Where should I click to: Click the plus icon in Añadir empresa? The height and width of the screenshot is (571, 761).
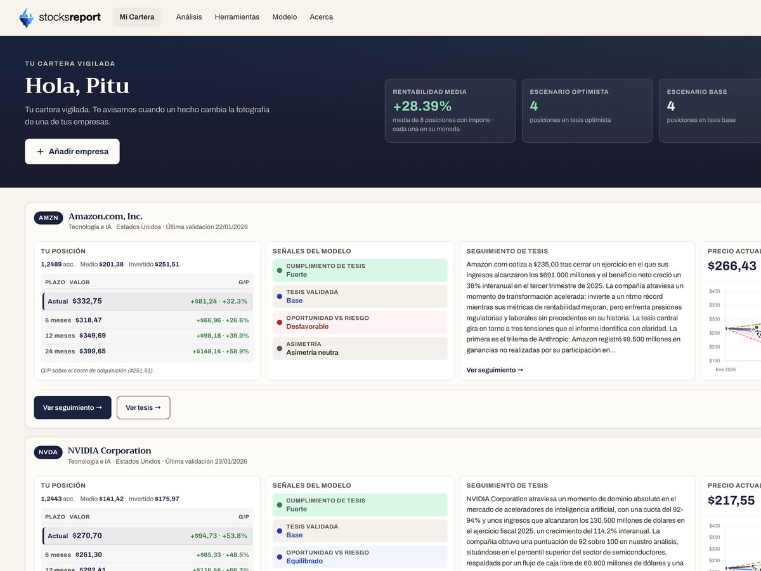click(x=41, y=152)
